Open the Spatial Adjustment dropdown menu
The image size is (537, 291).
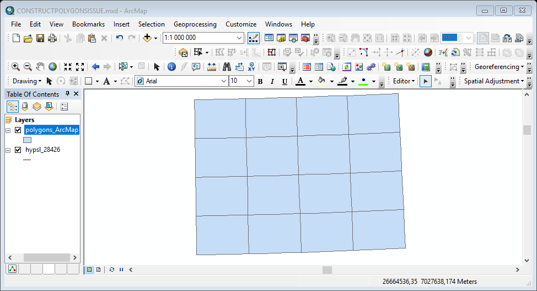tap(493, 81)
